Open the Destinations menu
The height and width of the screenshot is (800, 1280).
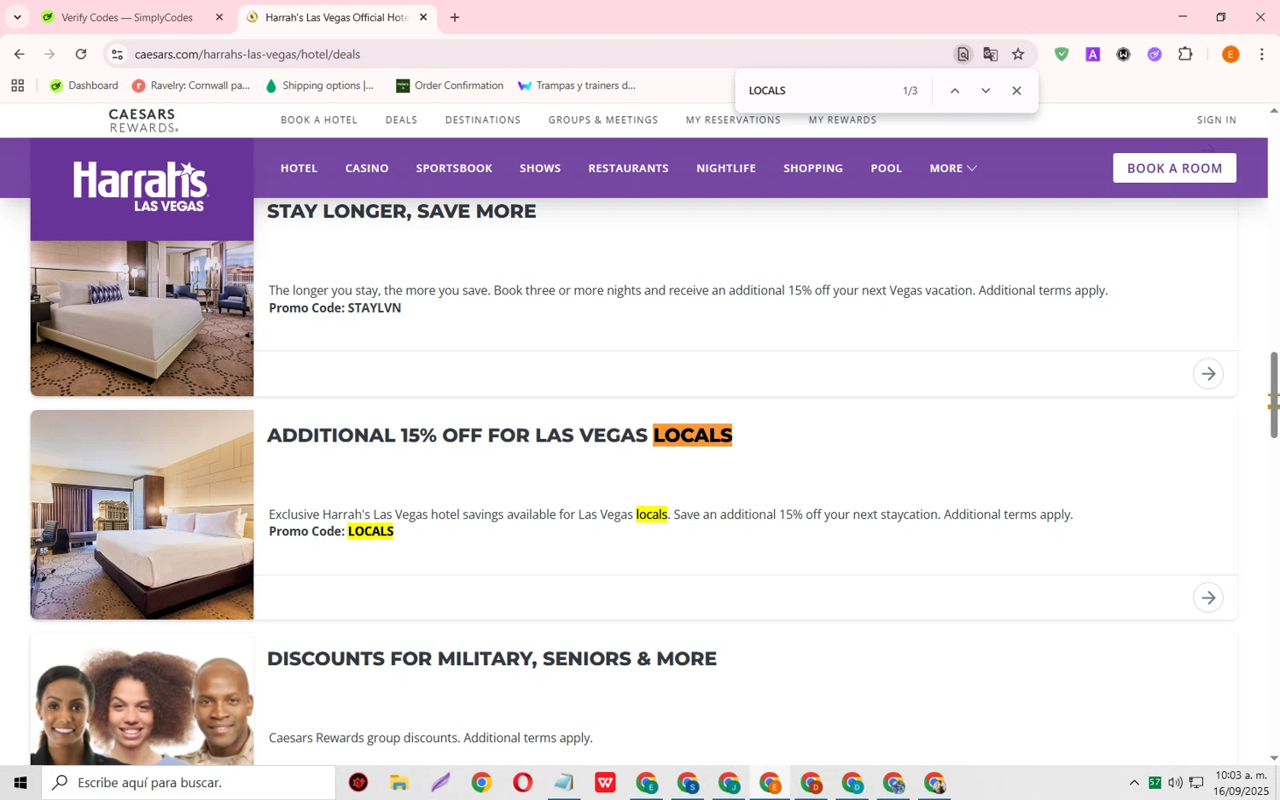(483, 120)
